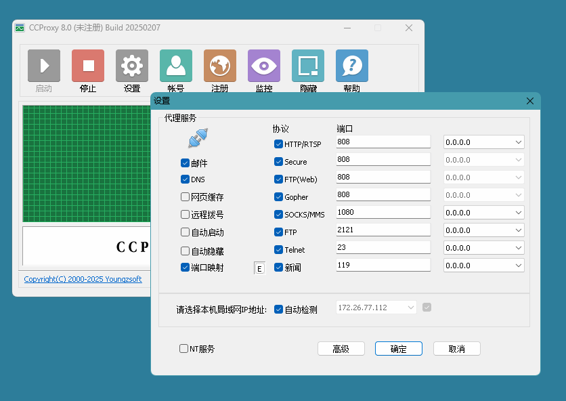This screenshot has width=566, height=401.
Task: Enable 自动隐藏 (auto hide) checkbox
Action: pyautogui.click(x=186, y=251)
